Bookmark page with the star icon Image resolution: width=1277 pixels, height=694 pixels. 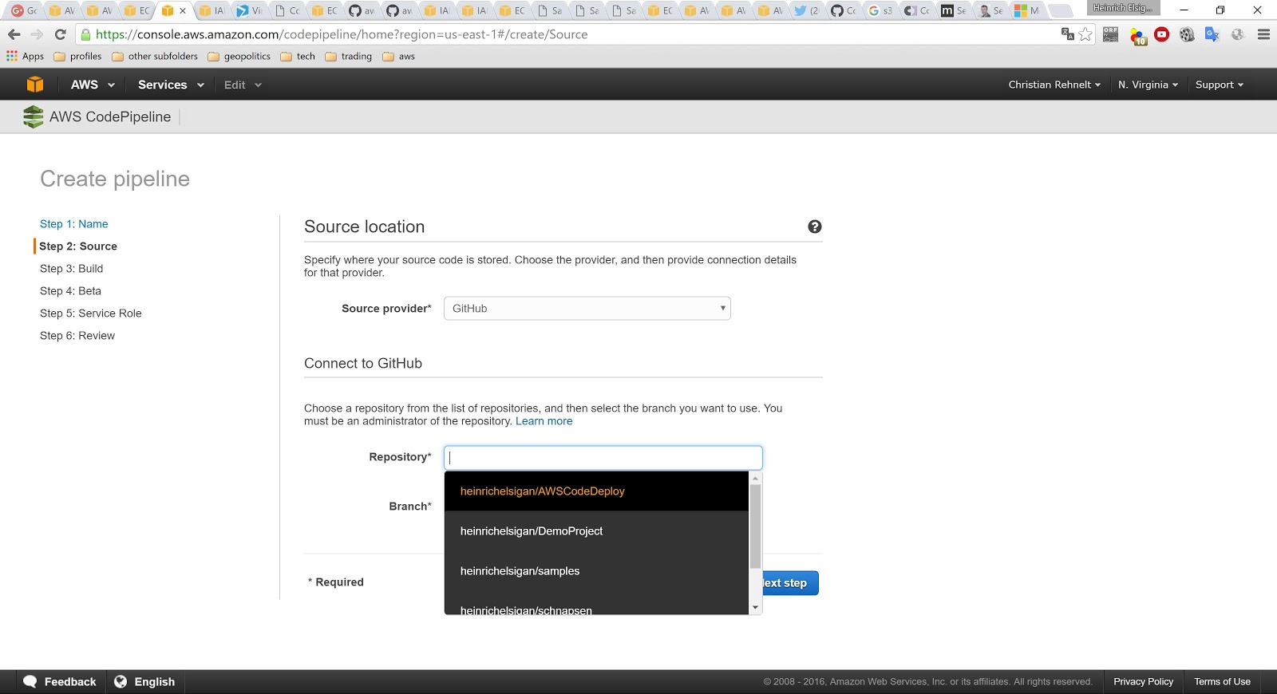point(1085,34)
